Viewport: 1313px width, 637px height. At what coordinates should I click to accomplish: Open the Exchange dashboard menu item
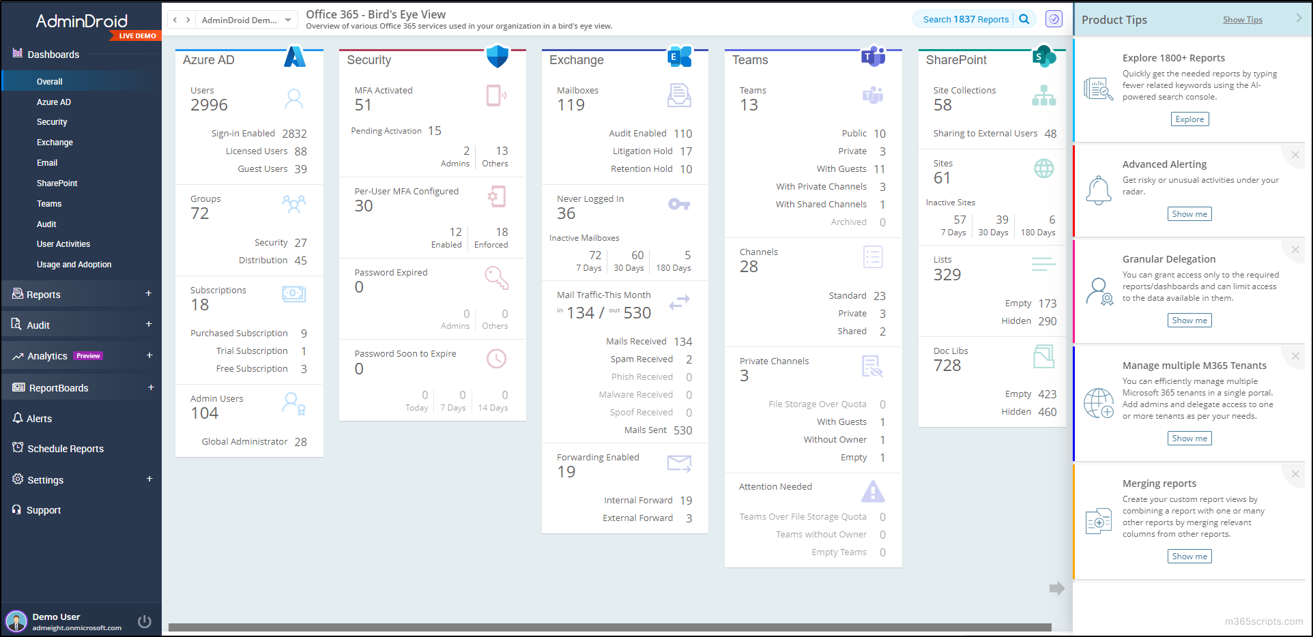(x=55, y=143)
